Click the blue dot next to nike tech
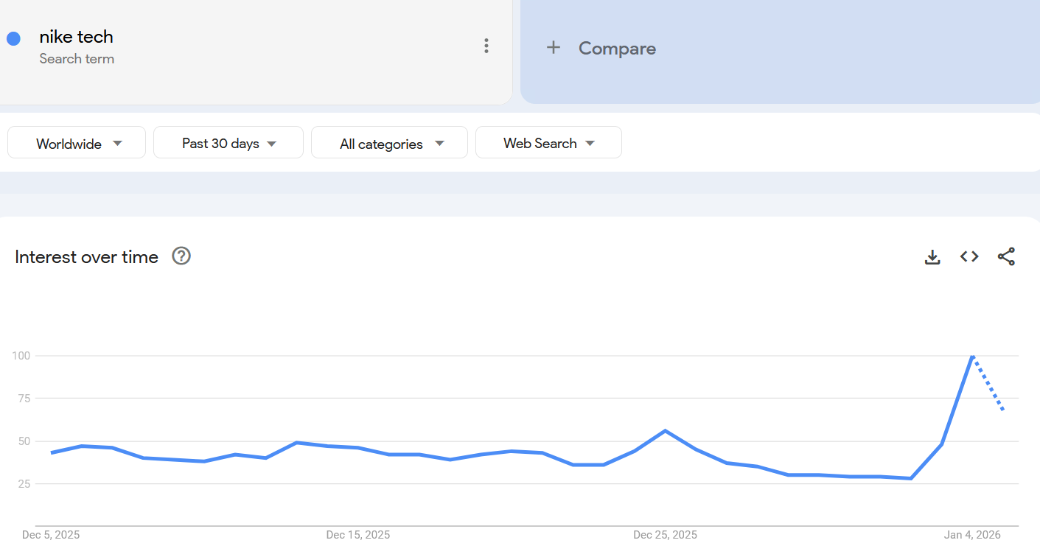 pos(13,38)
